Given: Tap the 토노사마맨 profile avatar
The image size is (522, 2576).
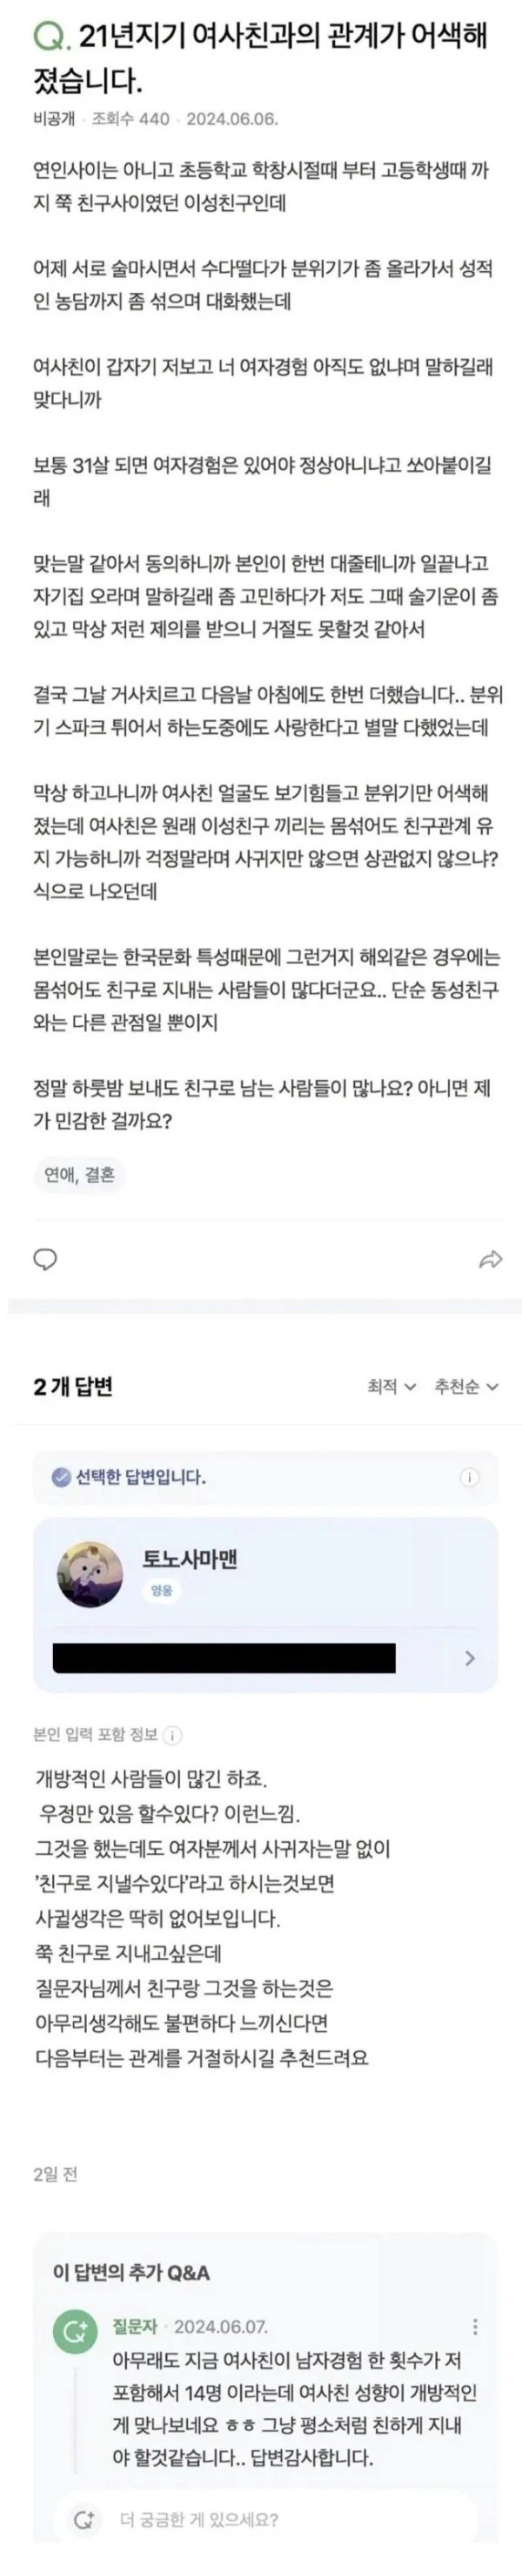Looking at the screenshot, I should pos(90,1574).
